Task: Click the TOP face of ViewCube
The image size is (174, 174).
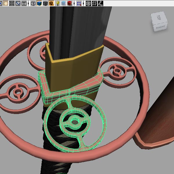Action: (x=159, y=17)
